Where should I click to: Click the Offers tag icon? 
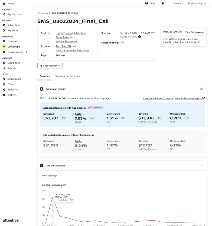4,84
